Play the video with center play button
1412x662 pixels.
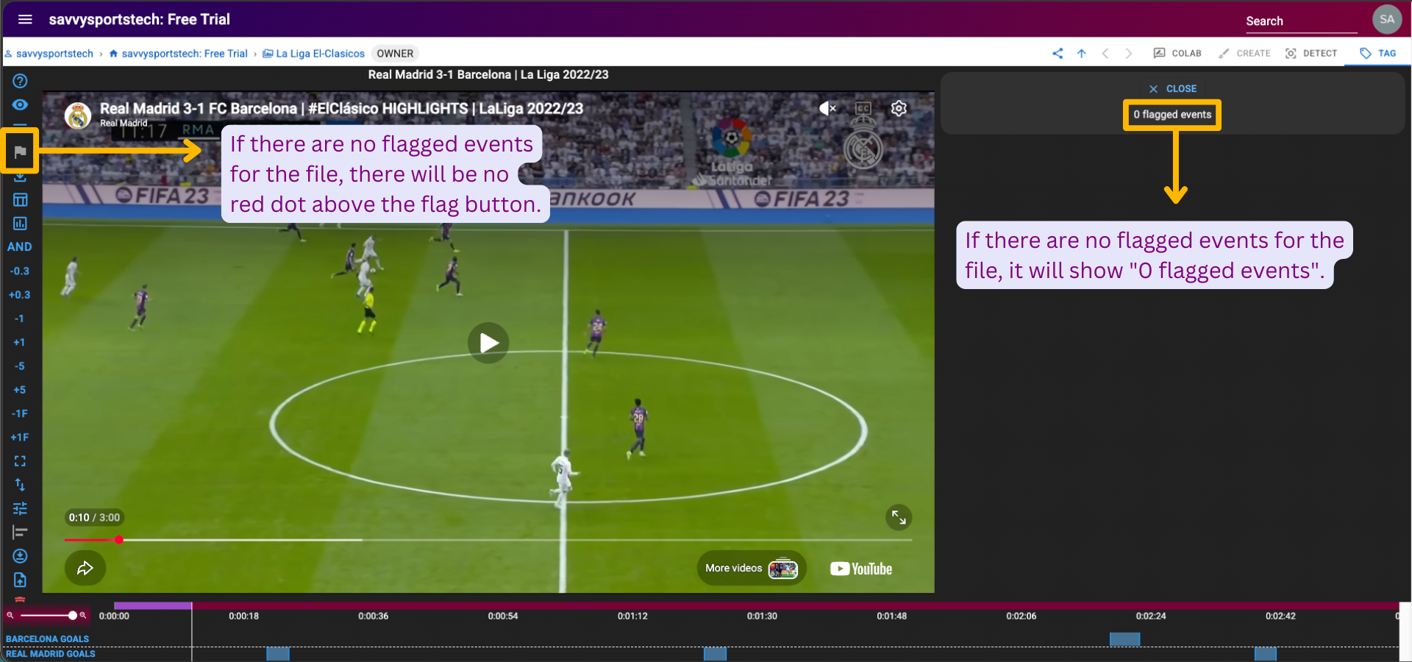[x=488, y=343]
